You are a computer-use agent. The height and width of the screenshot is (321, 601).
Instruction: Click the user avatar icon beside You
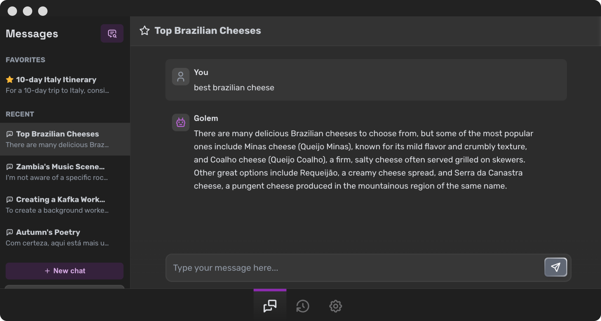click(x=181, y=77)
